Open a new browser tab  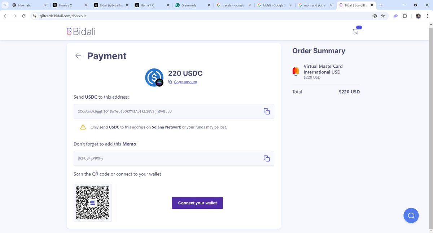coord(381,5)
